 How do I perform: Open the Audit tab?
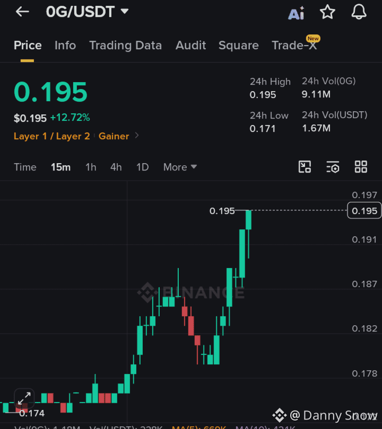[x=190, y=45]
